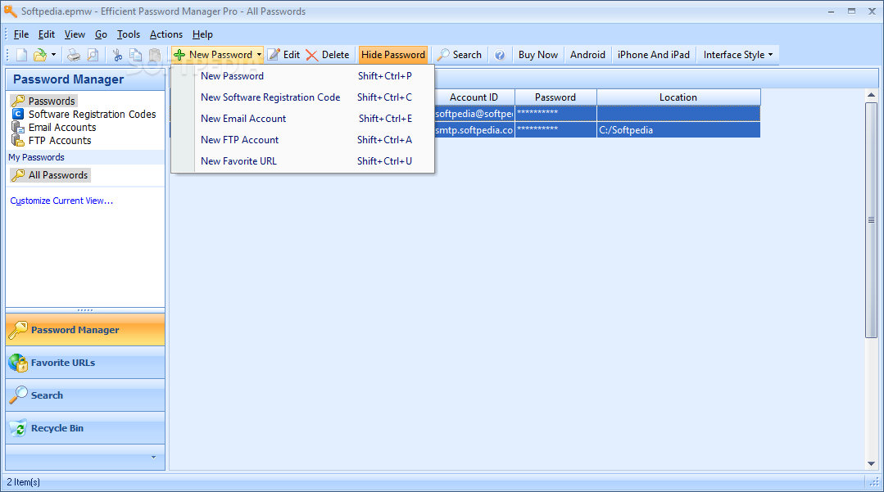This screenshot has height=492, width=884.
Task: Click the Buy Now button
Action: tap(537, 55)
